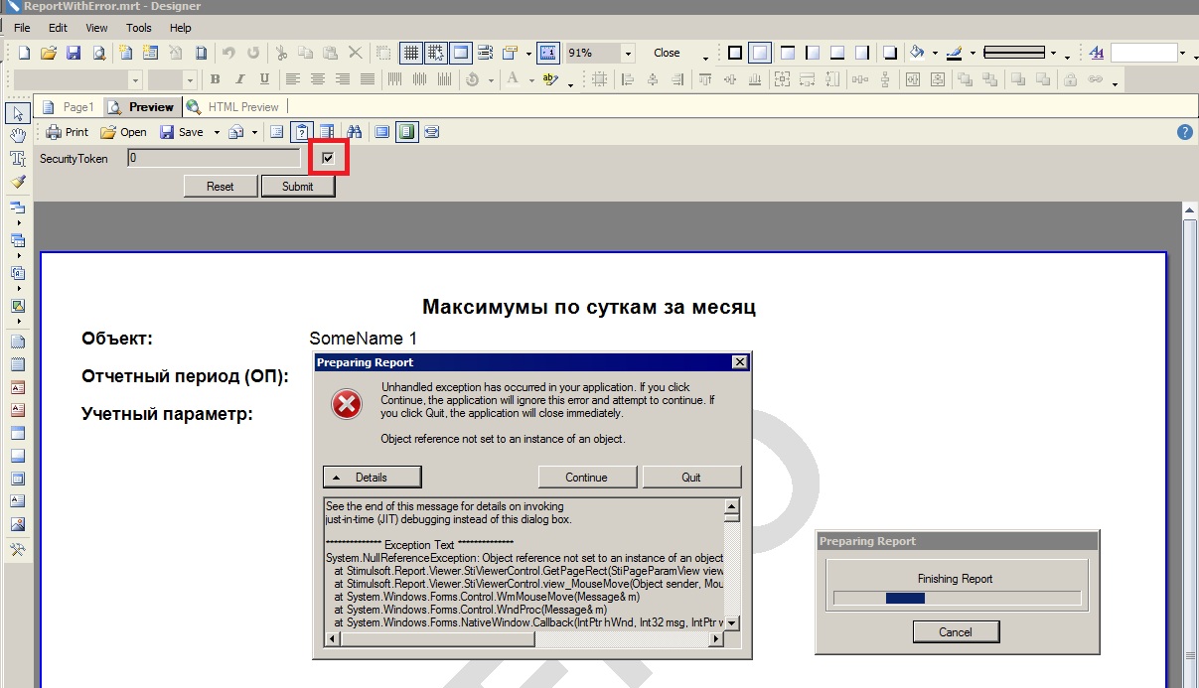
Task: Close the error dialog via X button
Action: point(739,362)
